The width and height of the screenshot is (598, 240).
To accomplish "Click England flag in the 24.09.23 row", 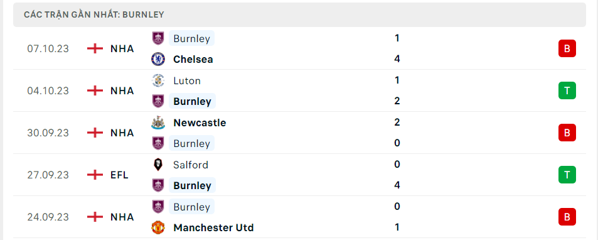I will tap(95, 217).
